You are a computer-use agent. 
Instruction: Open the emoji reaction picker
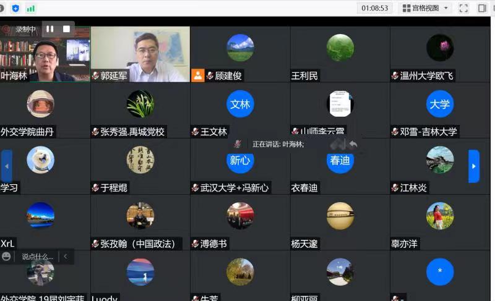coord(7,256)
